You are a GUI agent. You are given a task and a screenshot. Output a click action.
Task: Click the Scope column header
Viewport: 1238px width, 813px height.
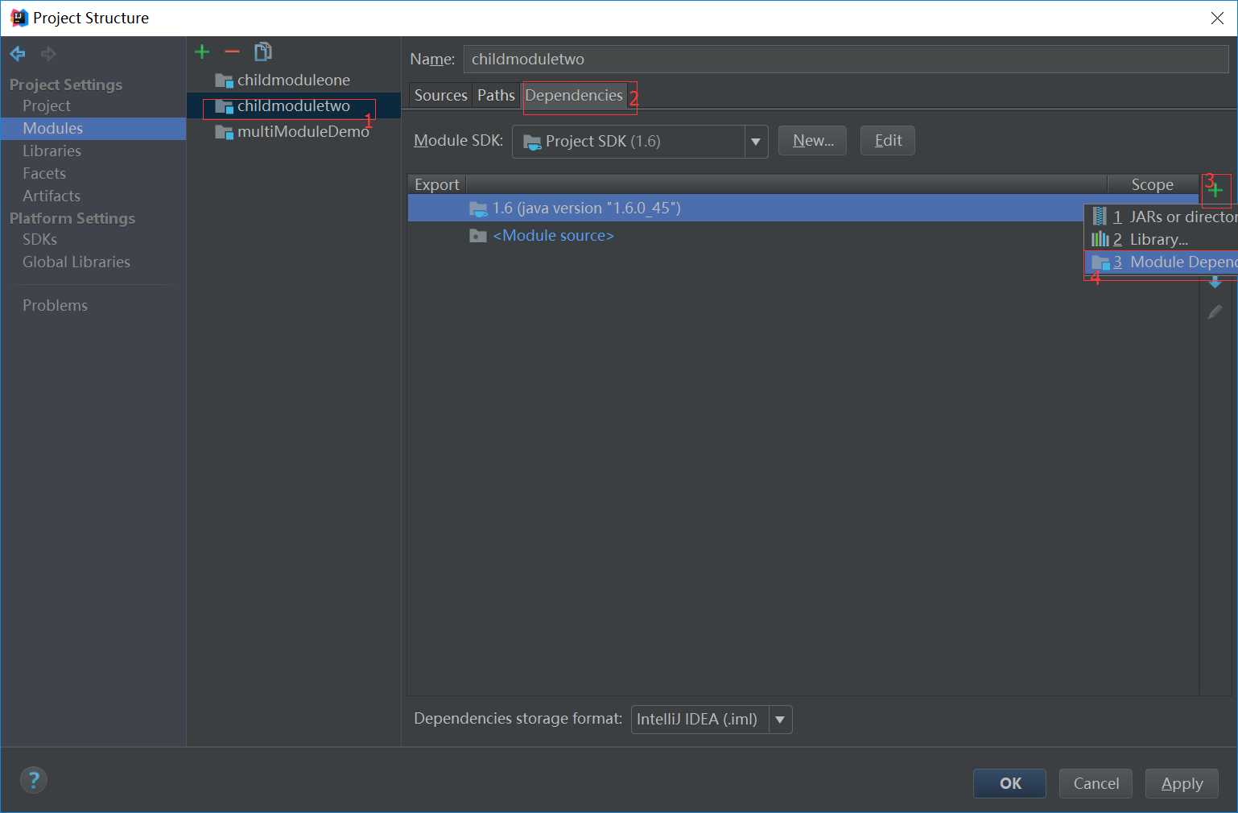point(1153,184)
